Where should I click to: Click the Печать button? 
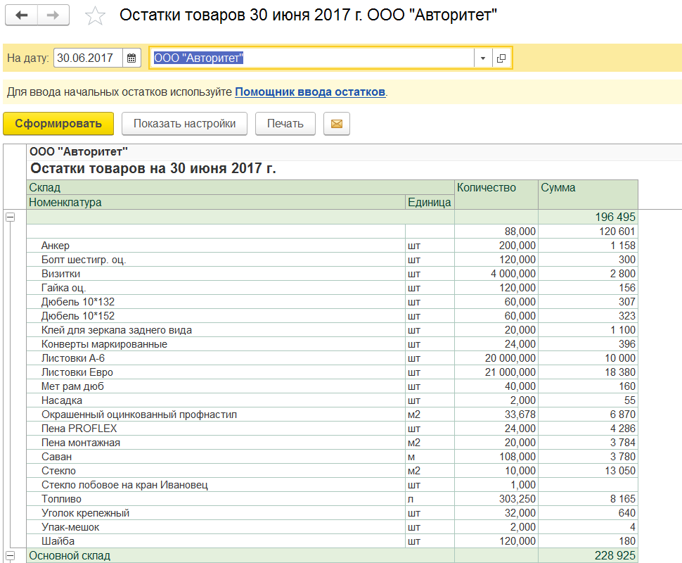[285, 124]
